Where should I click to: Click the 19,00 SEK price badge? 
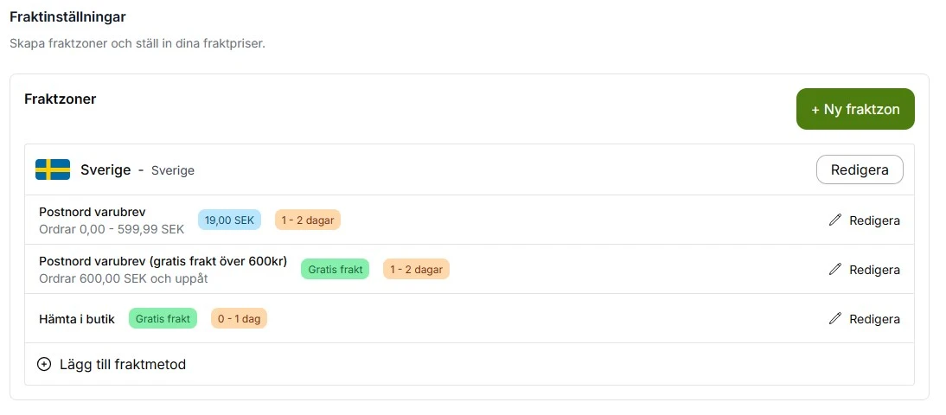point(229,220)
